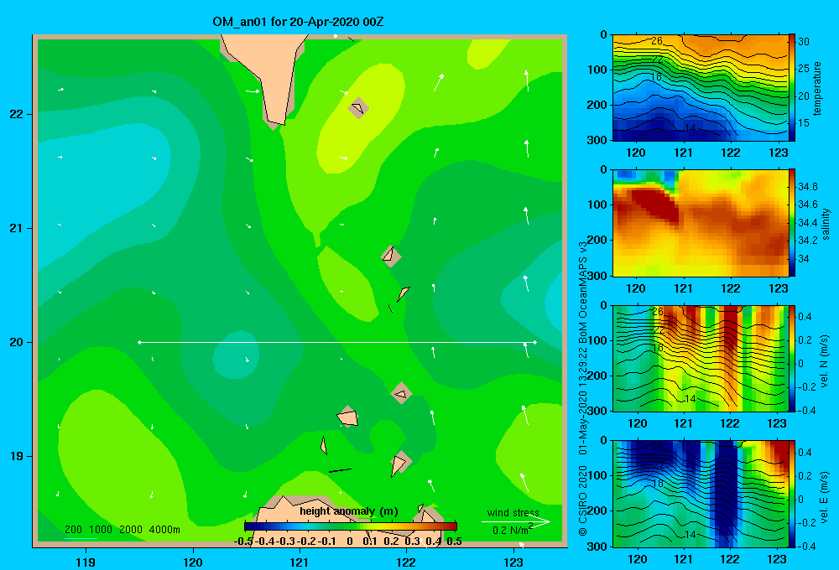Click tick value 30 on temperature colorbar

[804, 42]
